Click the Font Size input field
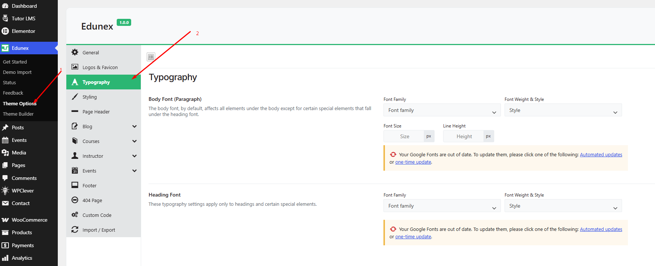655x266 pixels. [x=404, y=136]
